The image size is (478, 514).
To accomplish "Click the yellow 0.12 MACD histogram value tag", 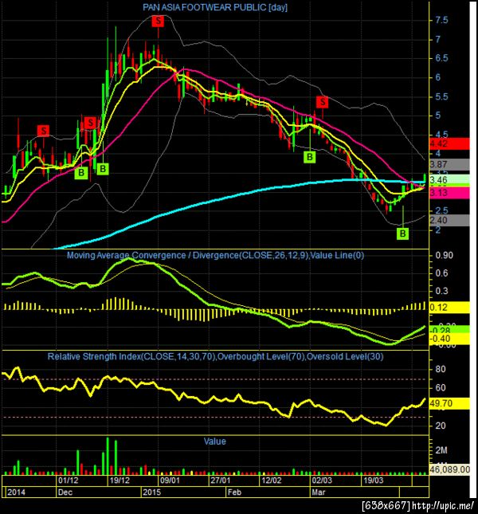I will 449,308.
